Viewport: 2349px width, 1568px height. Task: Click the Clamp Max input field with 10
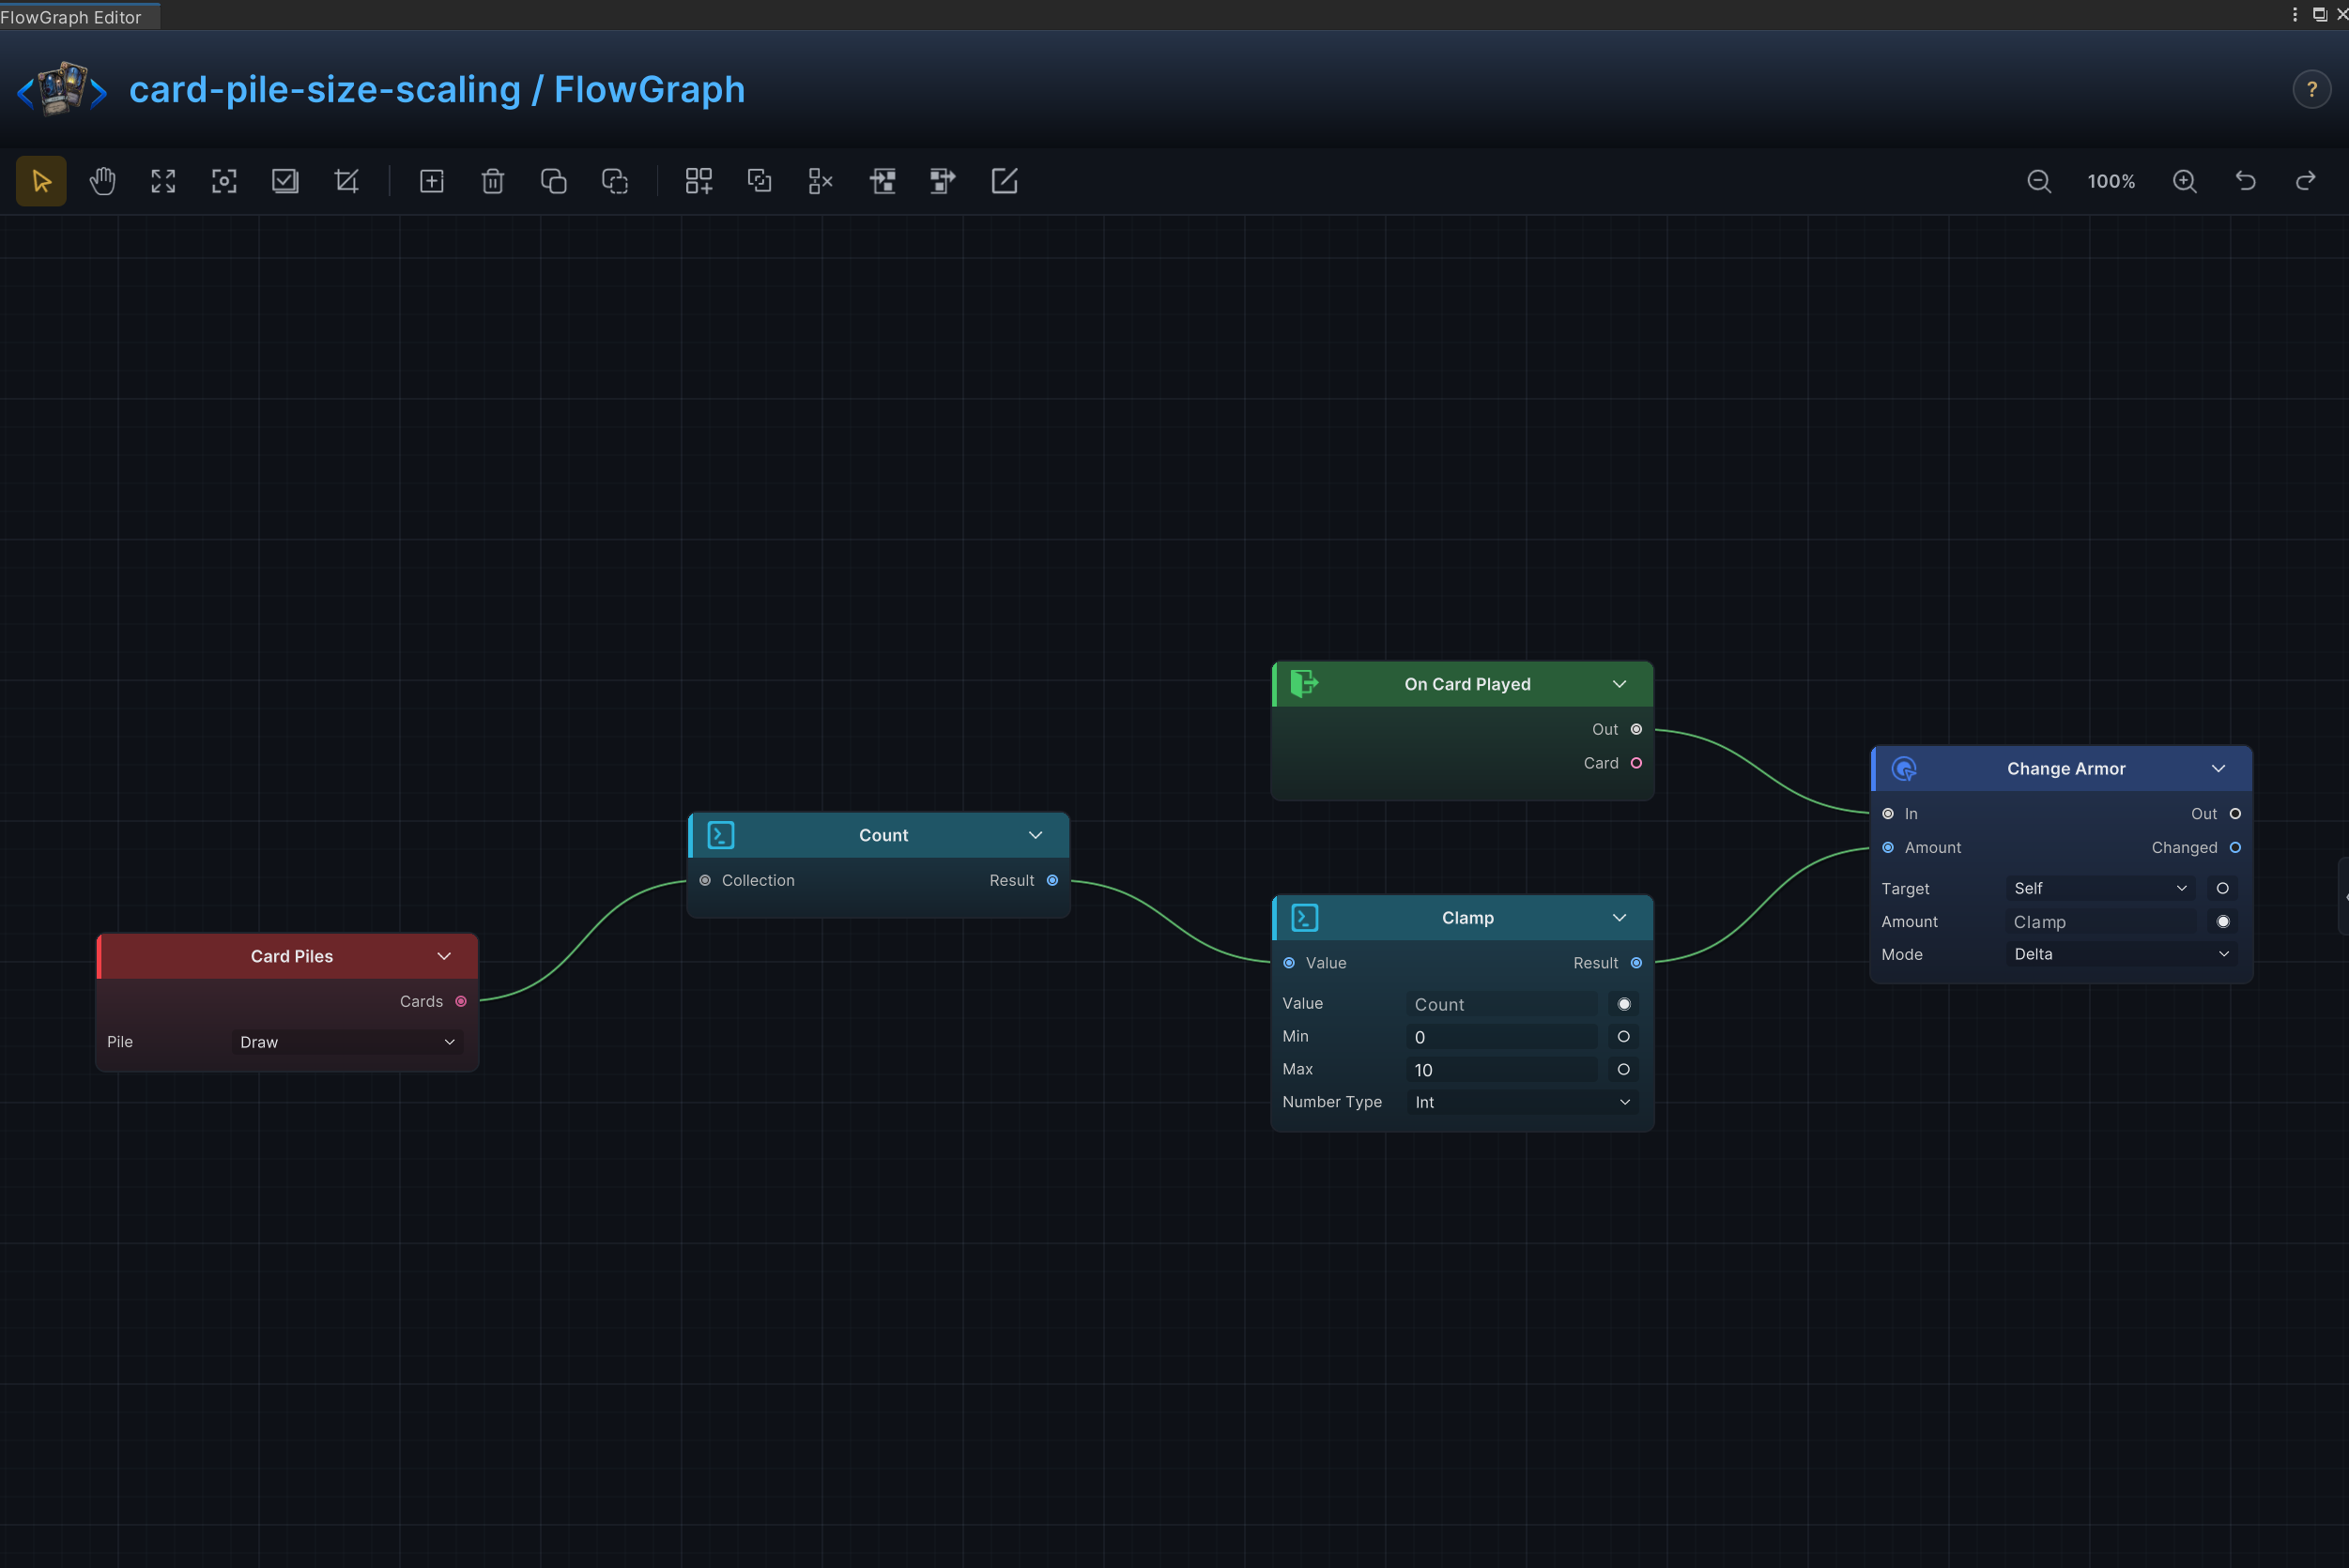click(x=1501, y=1070)
